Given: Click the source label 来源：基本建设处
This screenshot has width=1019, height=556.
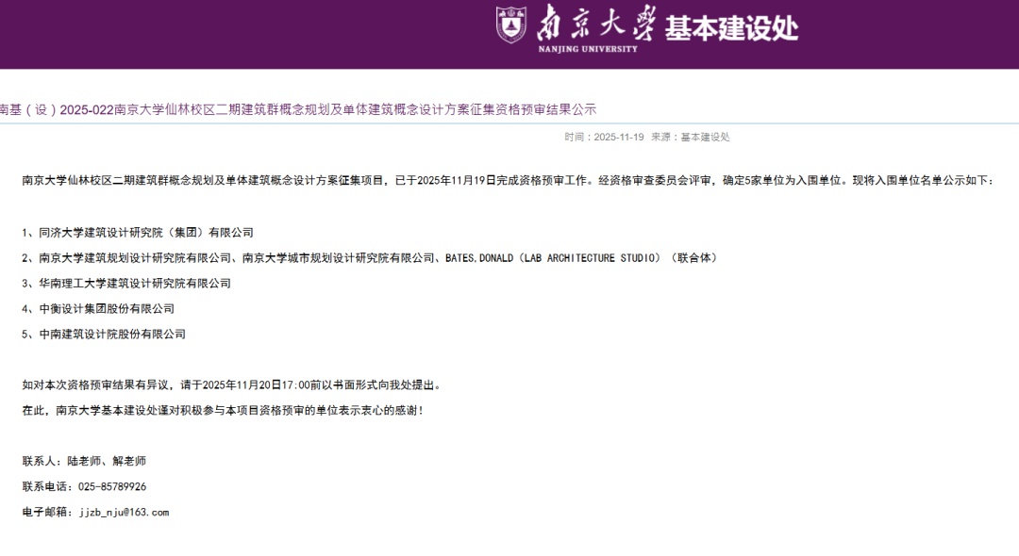Looking at the screenshot, I should pos(690,137).
